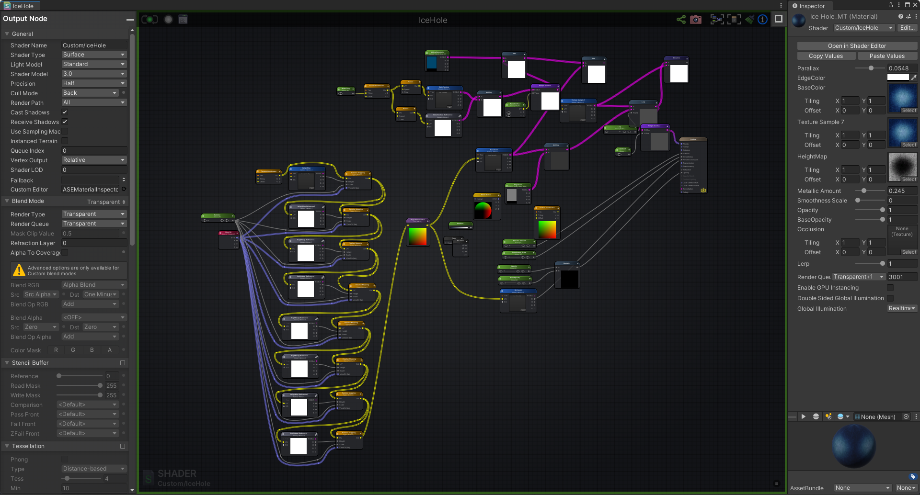920x495 pixels.
Task: Open the Render Queue Transparent+1 dropdown
Action: (859, 277)
